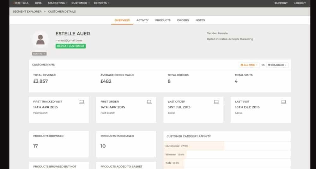The height and width of the screenshot is (169, 316).
Task: Open the All Time date range dropdown
Action: 249,65
